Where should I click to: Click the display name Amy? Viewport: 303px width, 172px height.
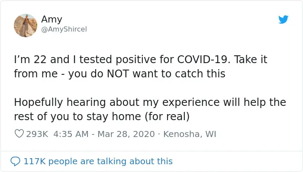(52, 19)
